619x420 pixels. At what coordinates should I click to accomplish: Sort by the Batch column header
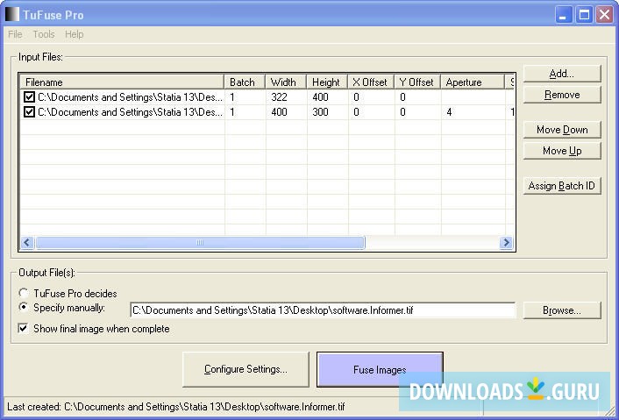point(245,82)
